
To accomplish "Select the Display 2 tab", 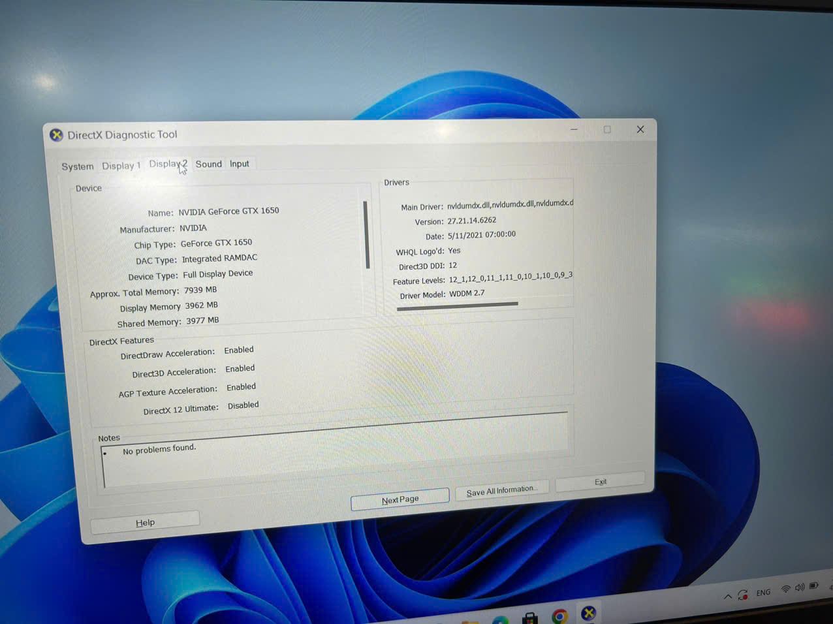I will pyautogui.click(x=168, y=164).
